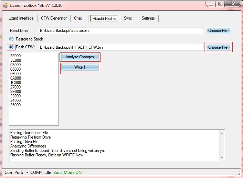243x178 pixels.
Task: Select the Hitachi Flasher tab
Action: (104, 19)
